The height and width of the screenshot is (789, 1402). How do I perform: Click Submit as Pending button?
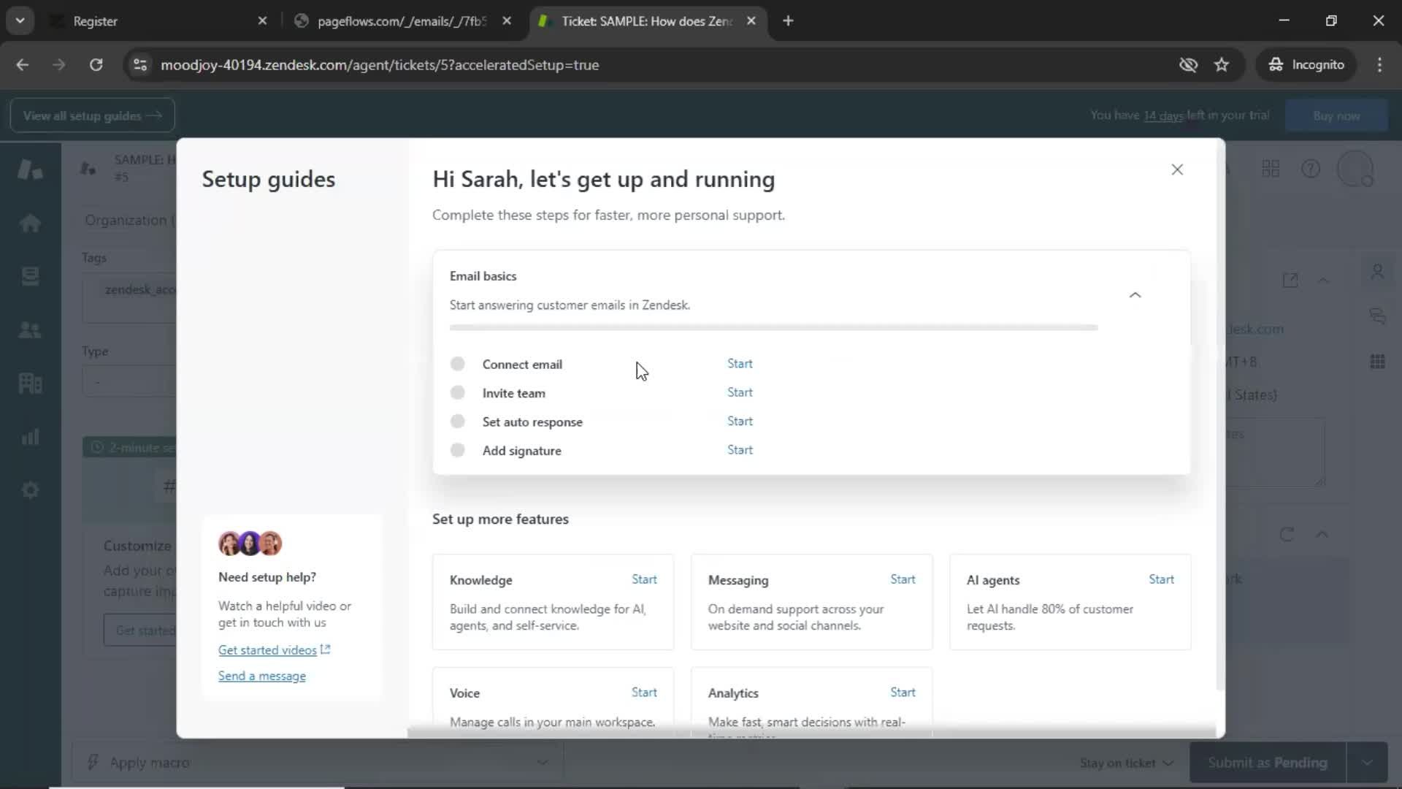tap(1267, 763)
